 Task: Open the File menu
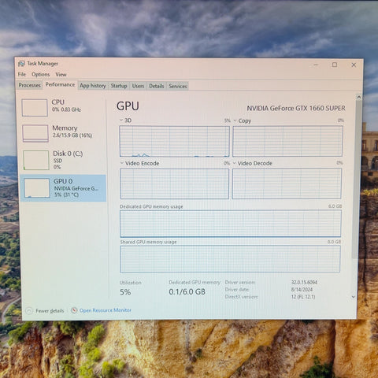pos(22,74)
